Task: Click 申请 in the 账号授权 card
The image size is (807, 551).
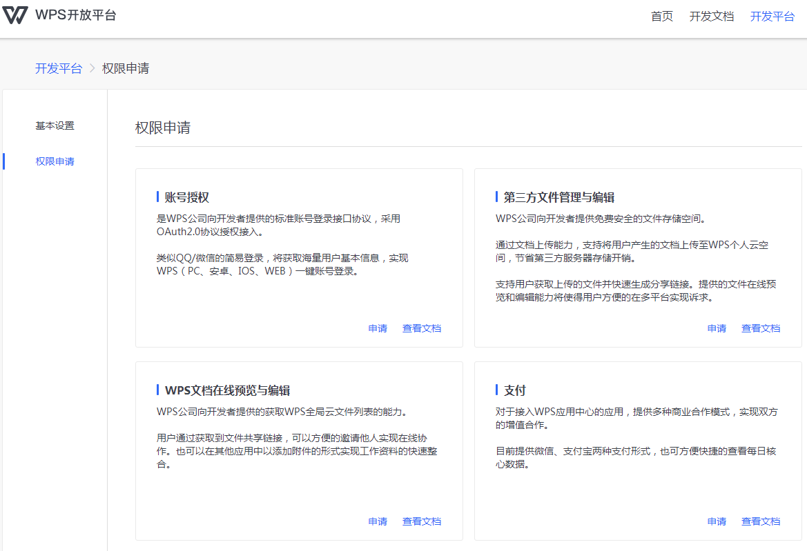Action: point(378,328)
